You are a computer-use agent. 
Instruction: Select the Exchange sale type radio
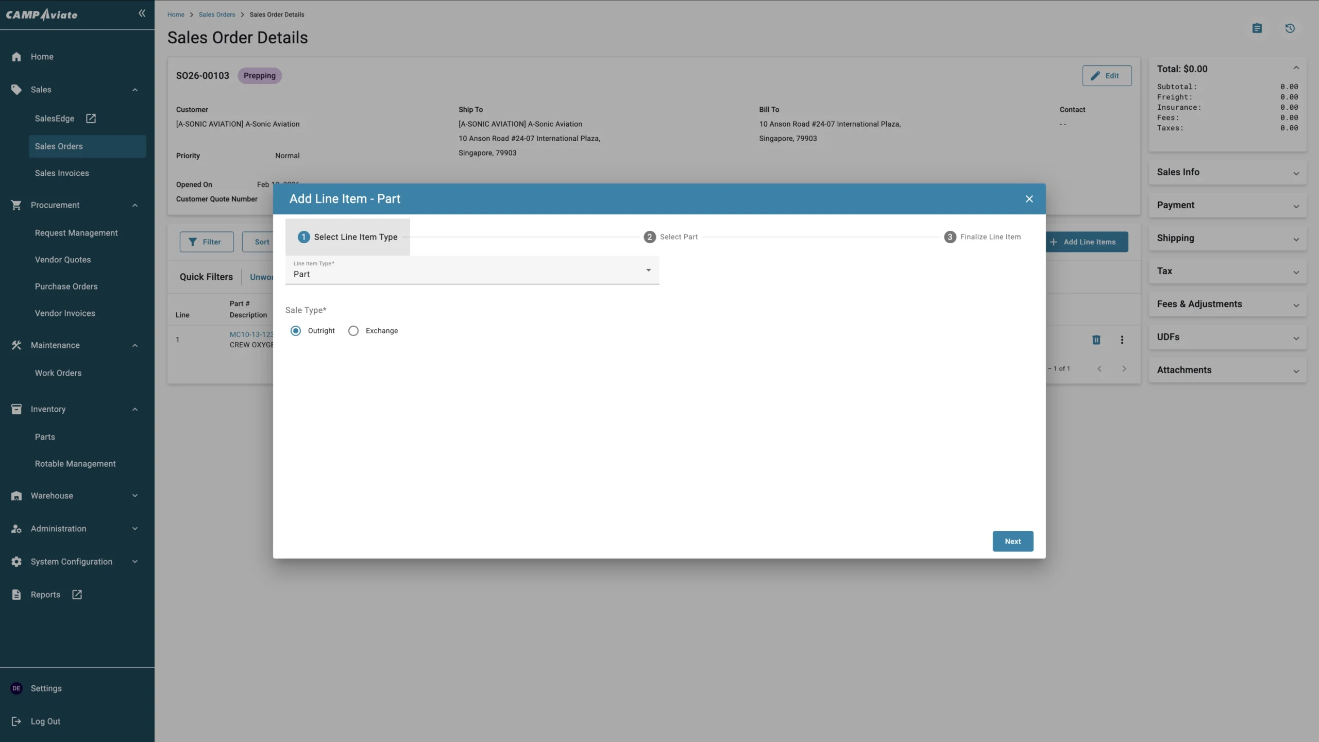[353, 331]
